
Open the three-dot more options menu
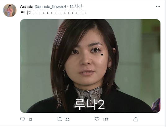click(158, 7)
